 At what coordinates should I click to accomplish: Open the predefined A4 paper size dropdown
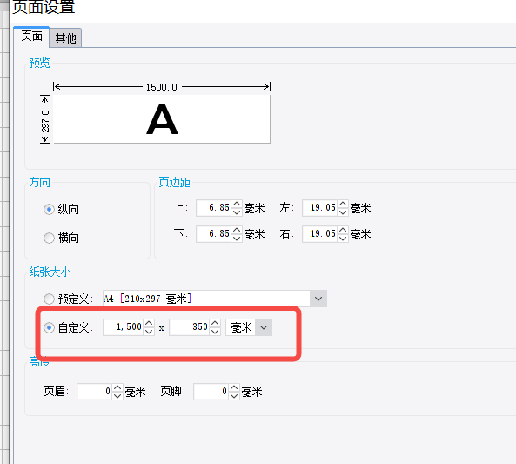tap(318, 299)
